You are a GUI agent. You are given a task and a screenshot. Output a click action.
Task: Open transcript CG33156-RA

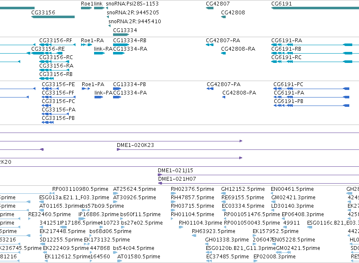click(57, 66)
